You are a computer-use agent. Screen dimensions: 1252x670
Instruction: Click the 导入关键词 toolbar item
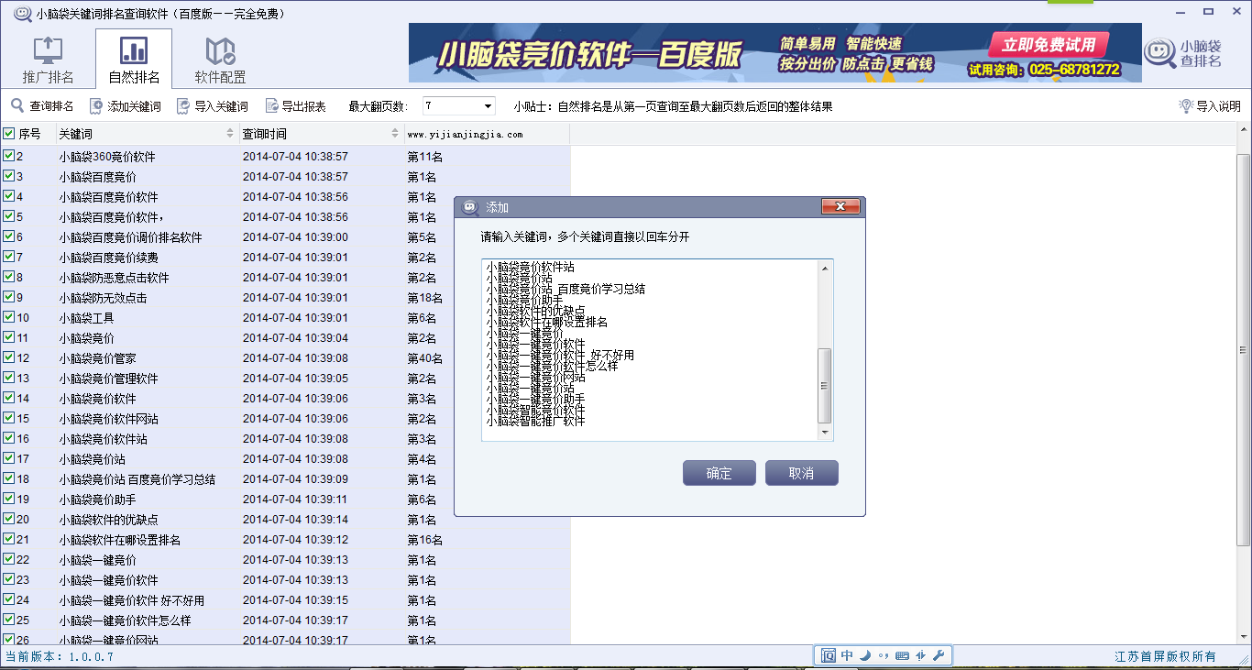[212, 106]
